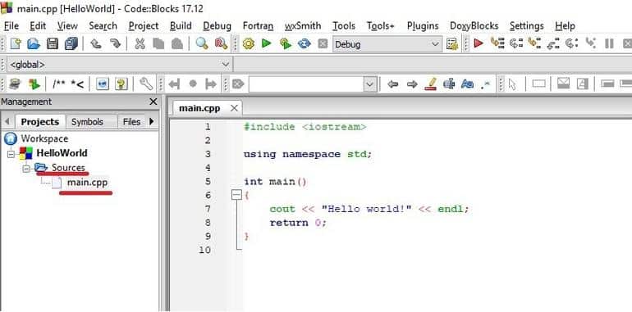This screenshot has width=632, height=312.
Task: Undo the last edit
Action: pyautogui.click(x=95, y=43)
